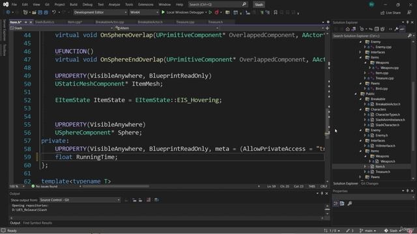Click the Visual Studio search magnifier icon
The image size is (417, 234).
(x=244, y=5)
